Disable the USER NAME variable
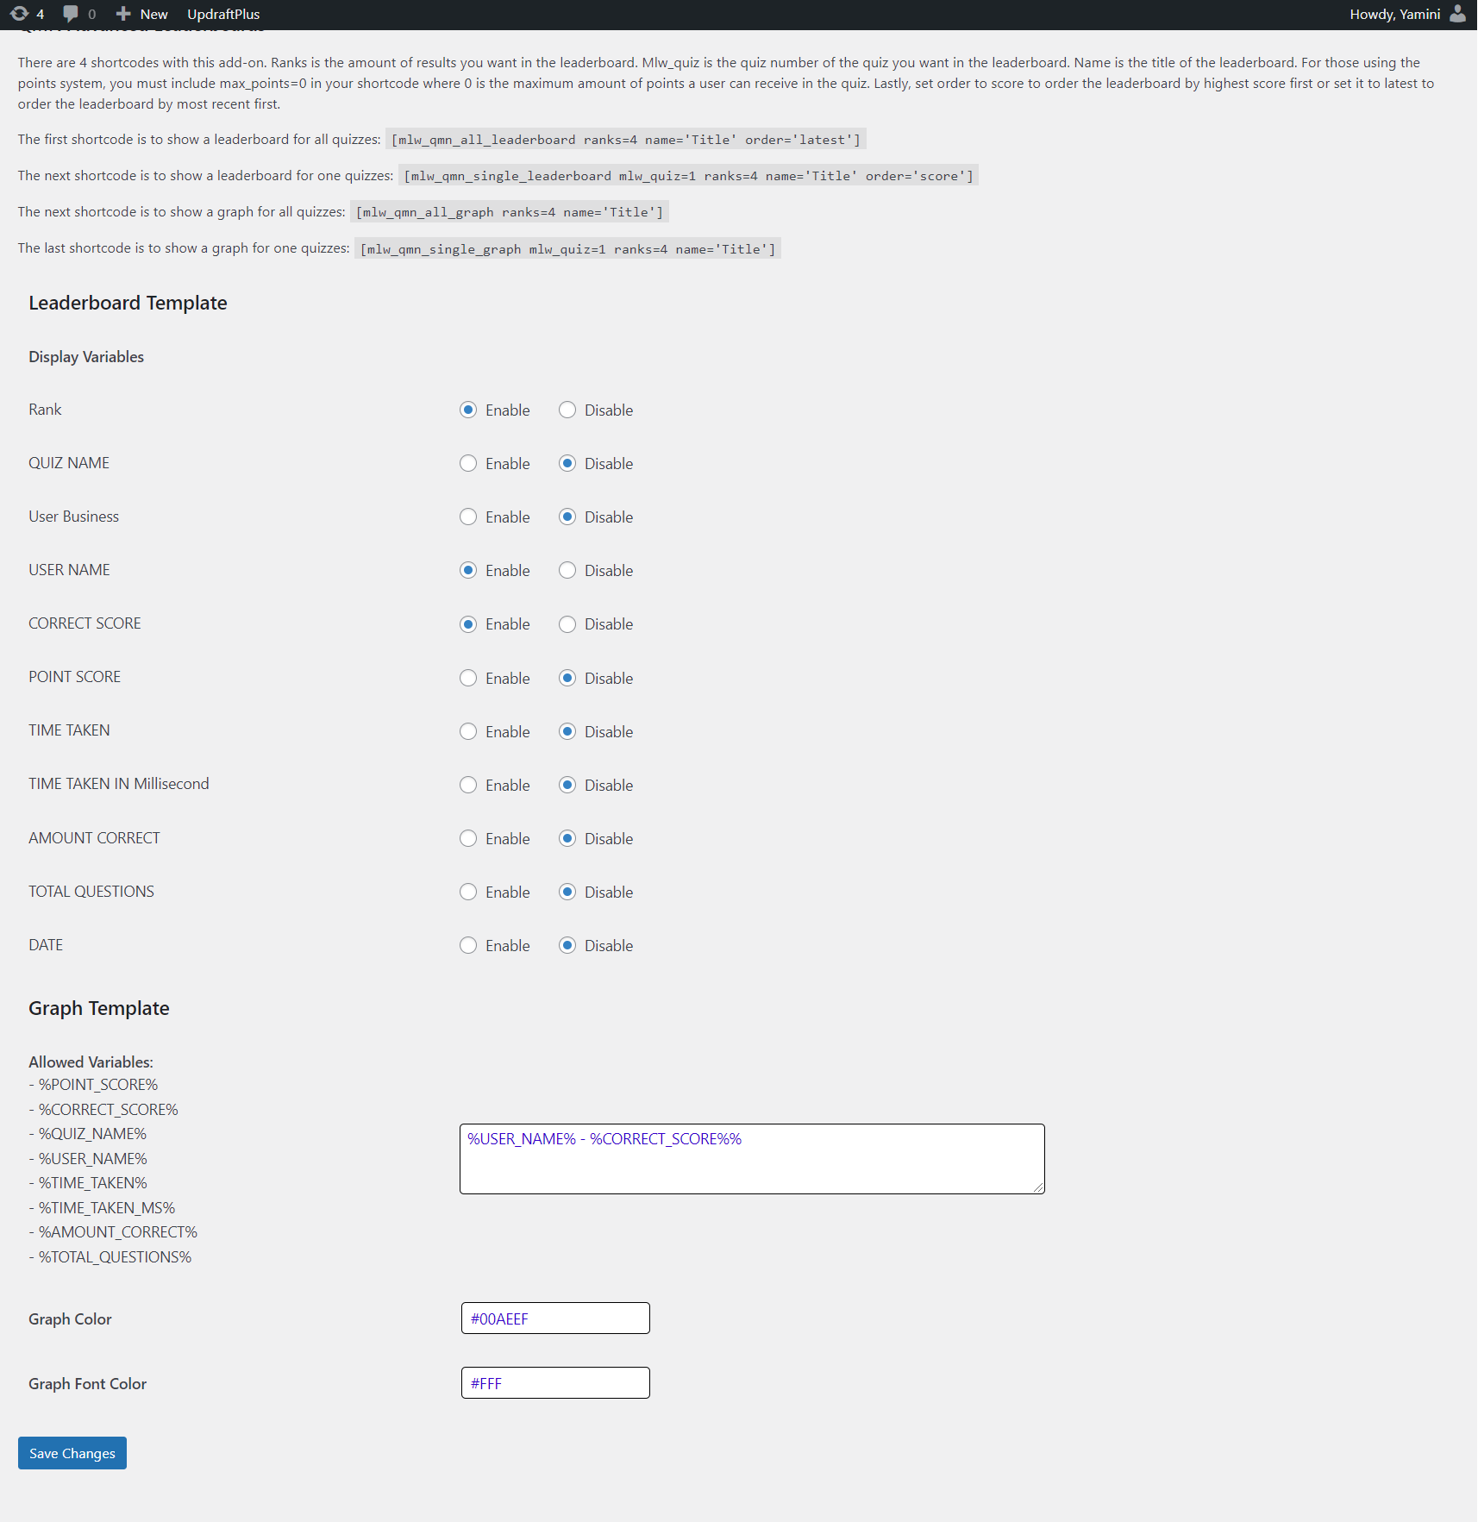 567,570
